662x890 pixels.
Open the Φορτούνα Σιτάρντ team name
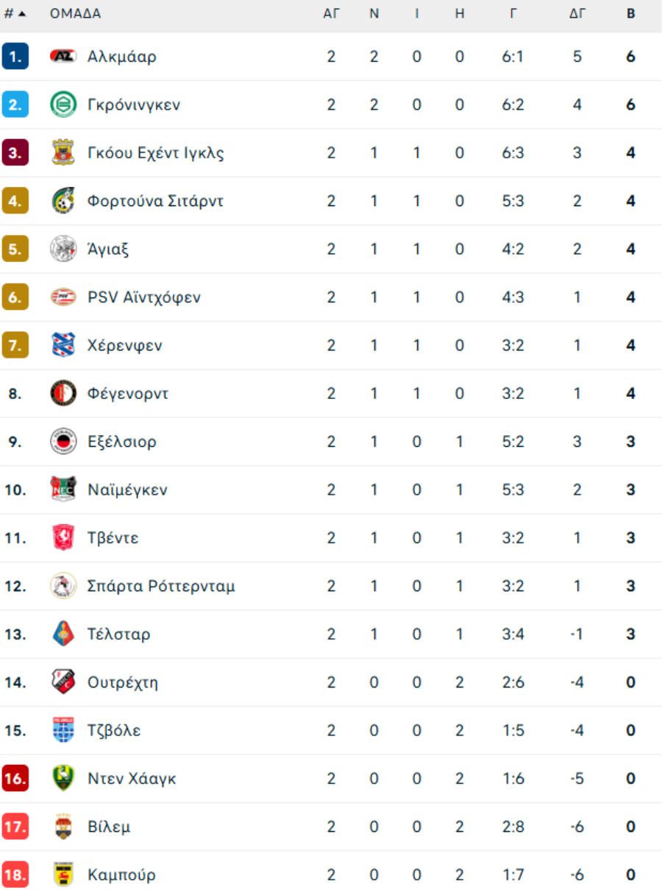coord(155,201)
